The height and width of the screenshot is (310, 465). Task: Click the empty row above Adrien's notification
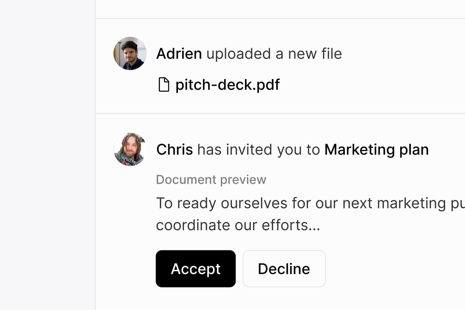[x=280, y=9]
